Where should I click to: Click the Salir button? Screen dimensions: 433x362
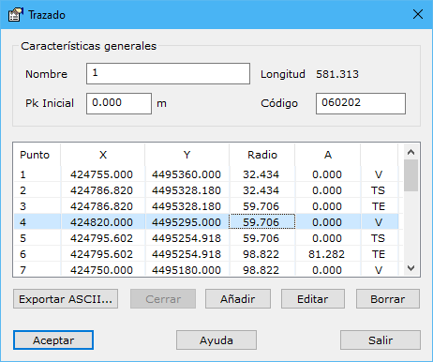(381, 340)
